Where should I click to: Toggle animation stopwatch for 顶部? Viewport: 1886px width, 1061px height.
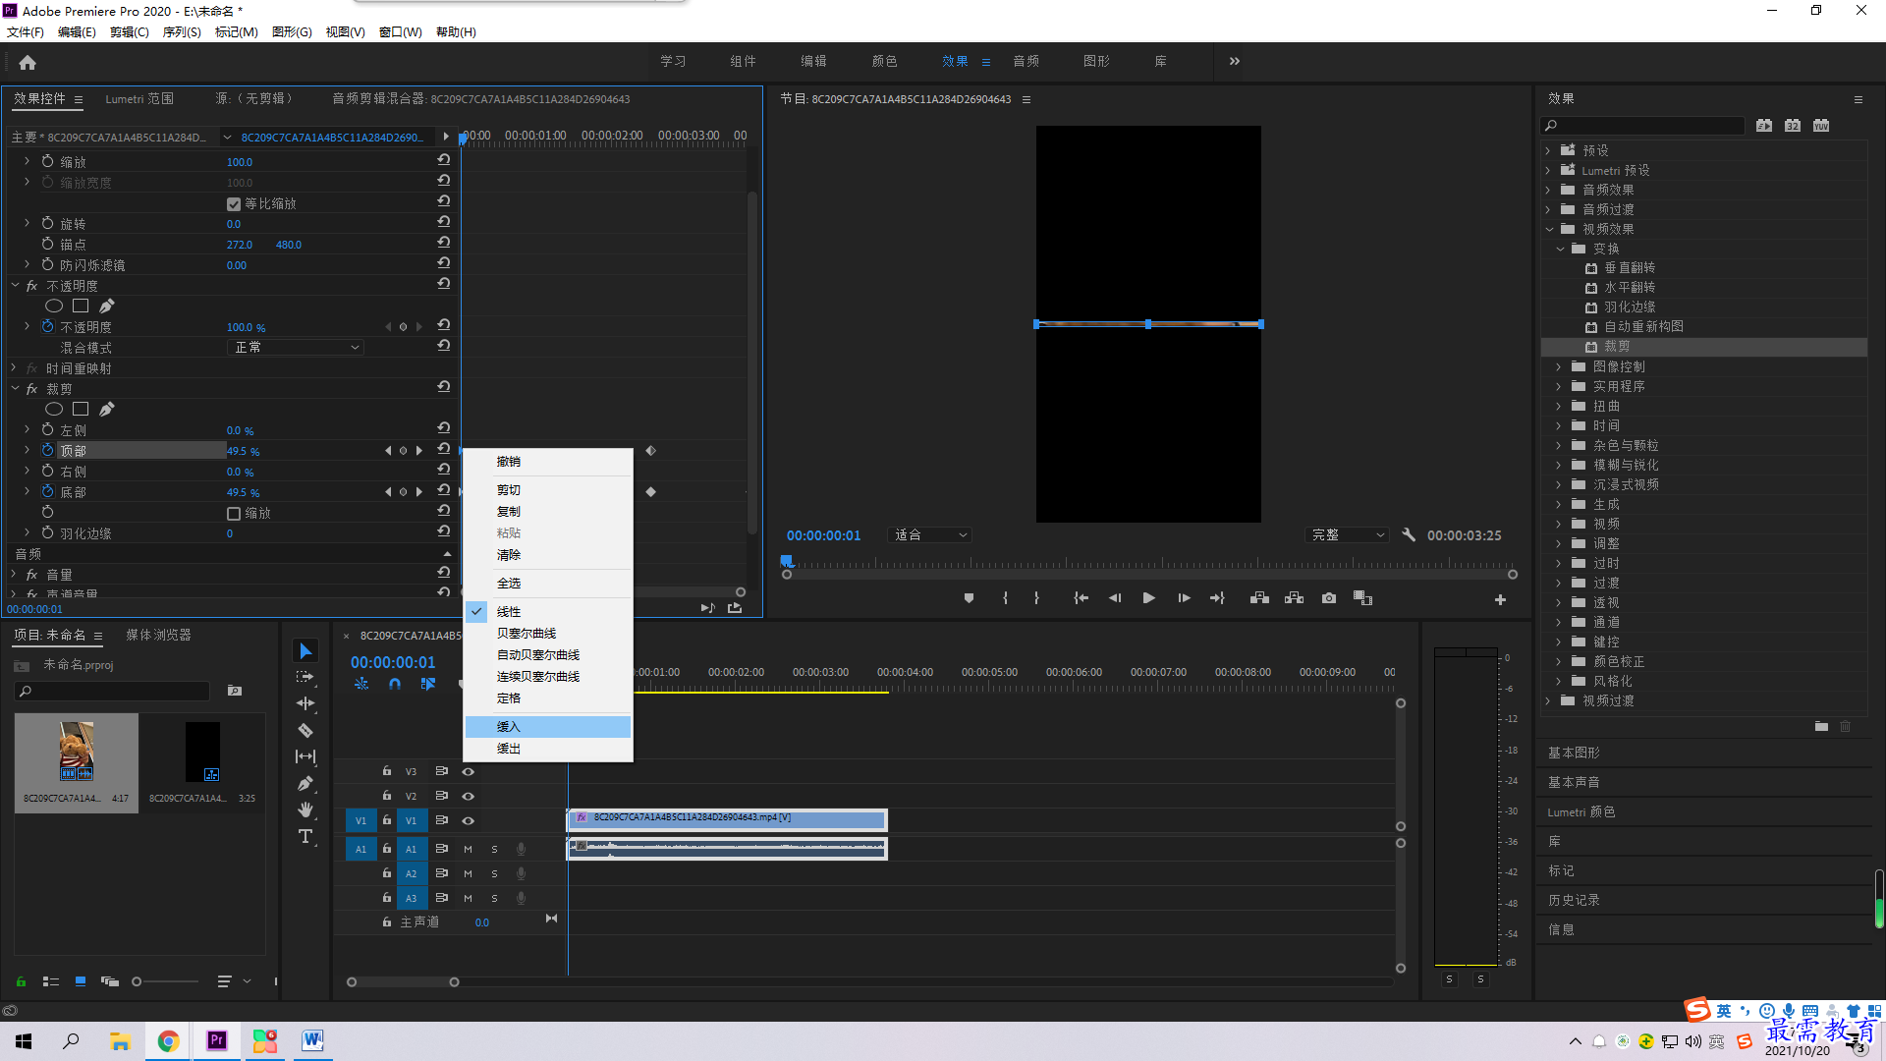[x=47, y=450]
